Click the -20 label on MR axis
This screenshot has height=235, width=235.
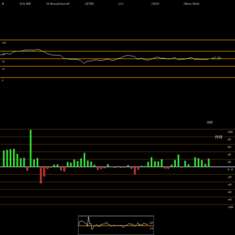(x=229, y=177)
